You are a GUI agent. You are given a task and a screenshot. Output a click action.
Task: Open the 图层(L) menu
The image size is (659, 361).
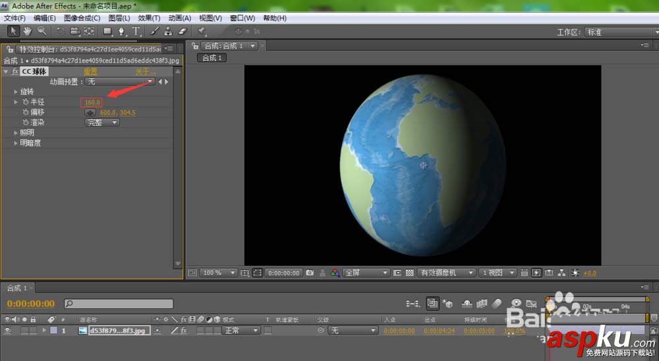click(x=119, y=18)
